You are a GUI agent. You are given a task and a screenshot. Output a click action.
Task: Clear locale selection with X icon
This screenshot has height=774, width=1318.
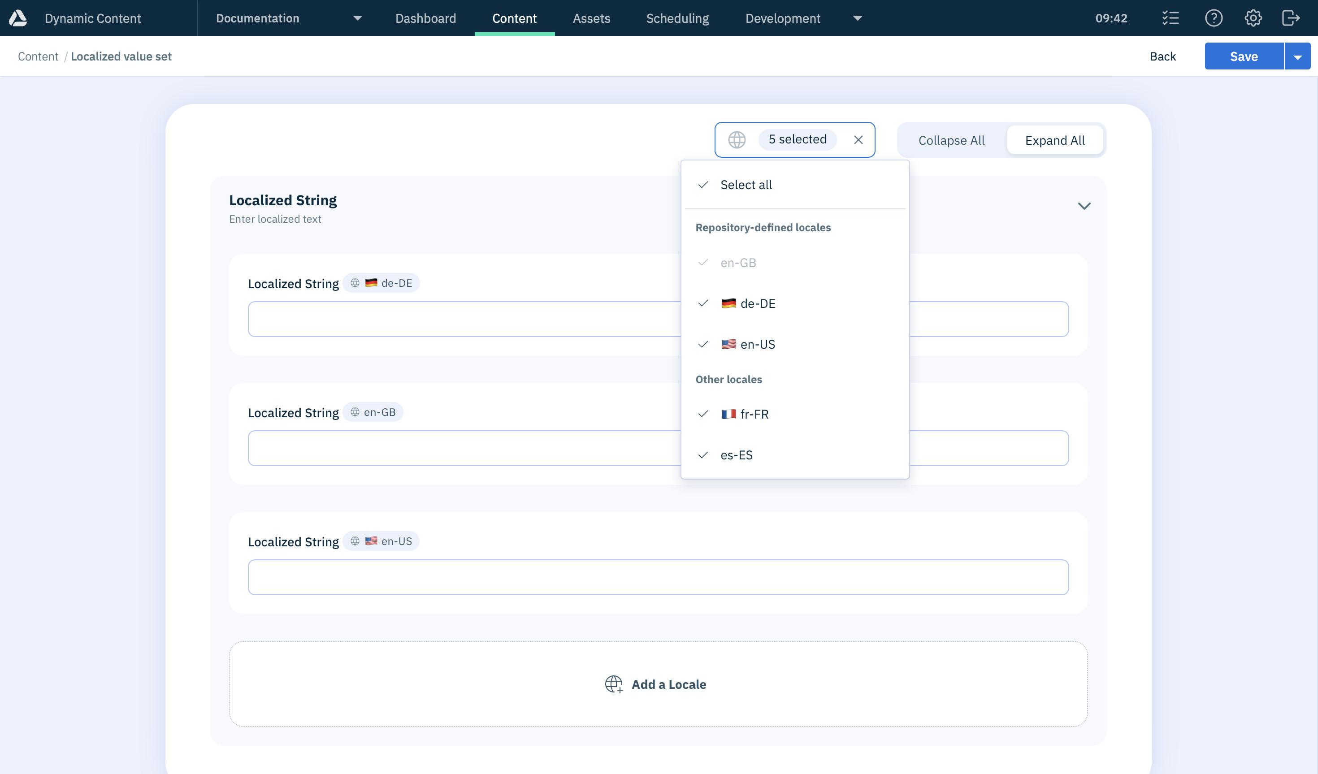tap(858, 140)
